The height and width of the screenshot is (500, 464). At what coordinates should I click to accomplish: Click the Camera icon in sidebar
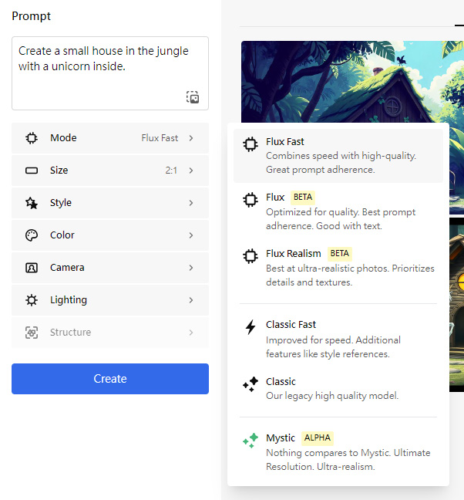32,268
